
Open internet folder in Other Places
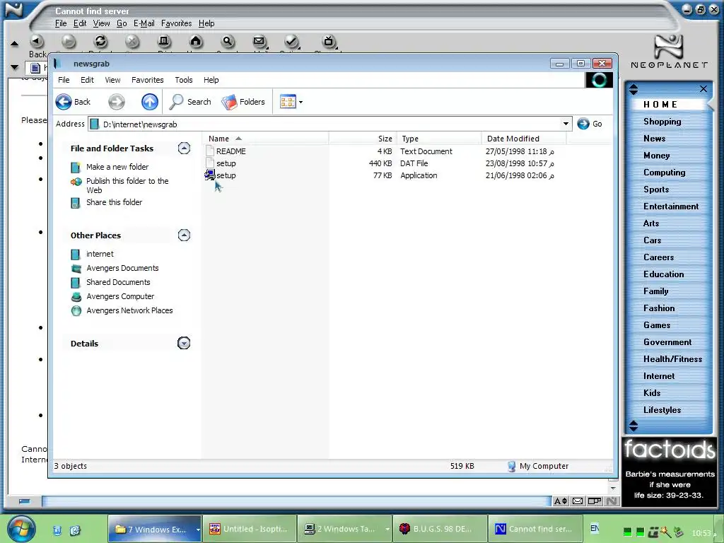click(x=100, y=254)
